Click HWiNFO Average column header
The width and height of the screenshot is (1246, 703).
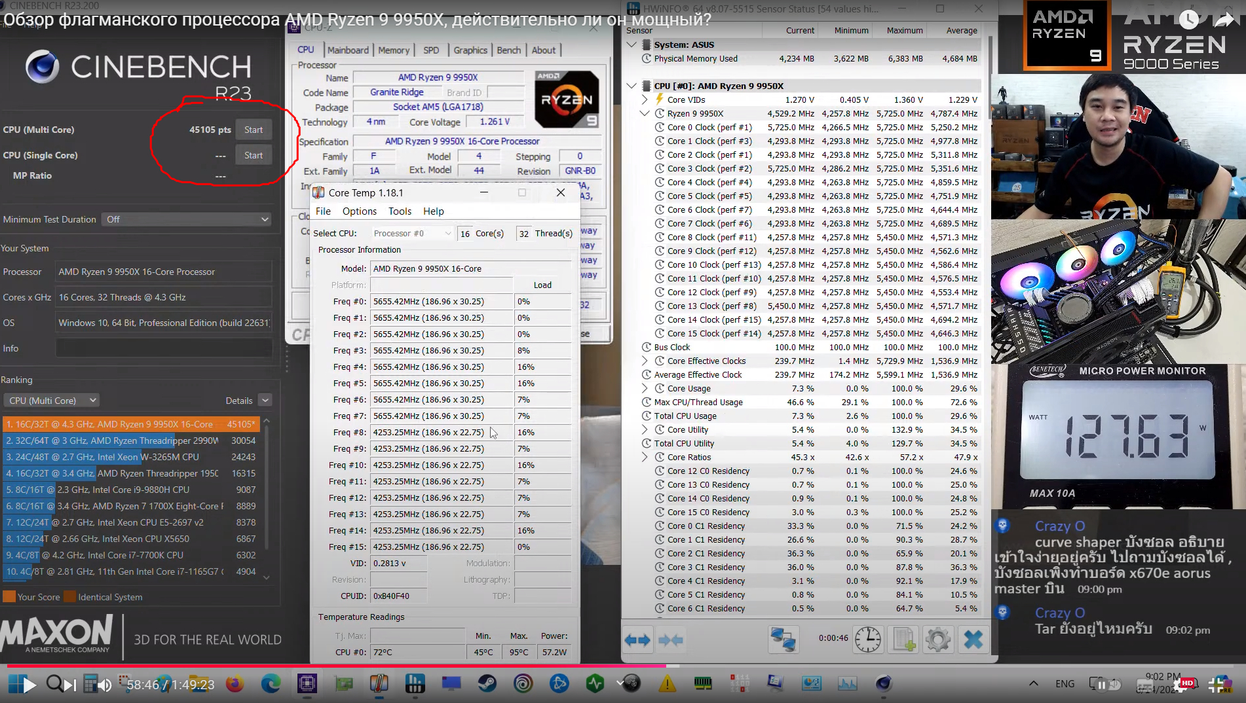click(961, 31)
